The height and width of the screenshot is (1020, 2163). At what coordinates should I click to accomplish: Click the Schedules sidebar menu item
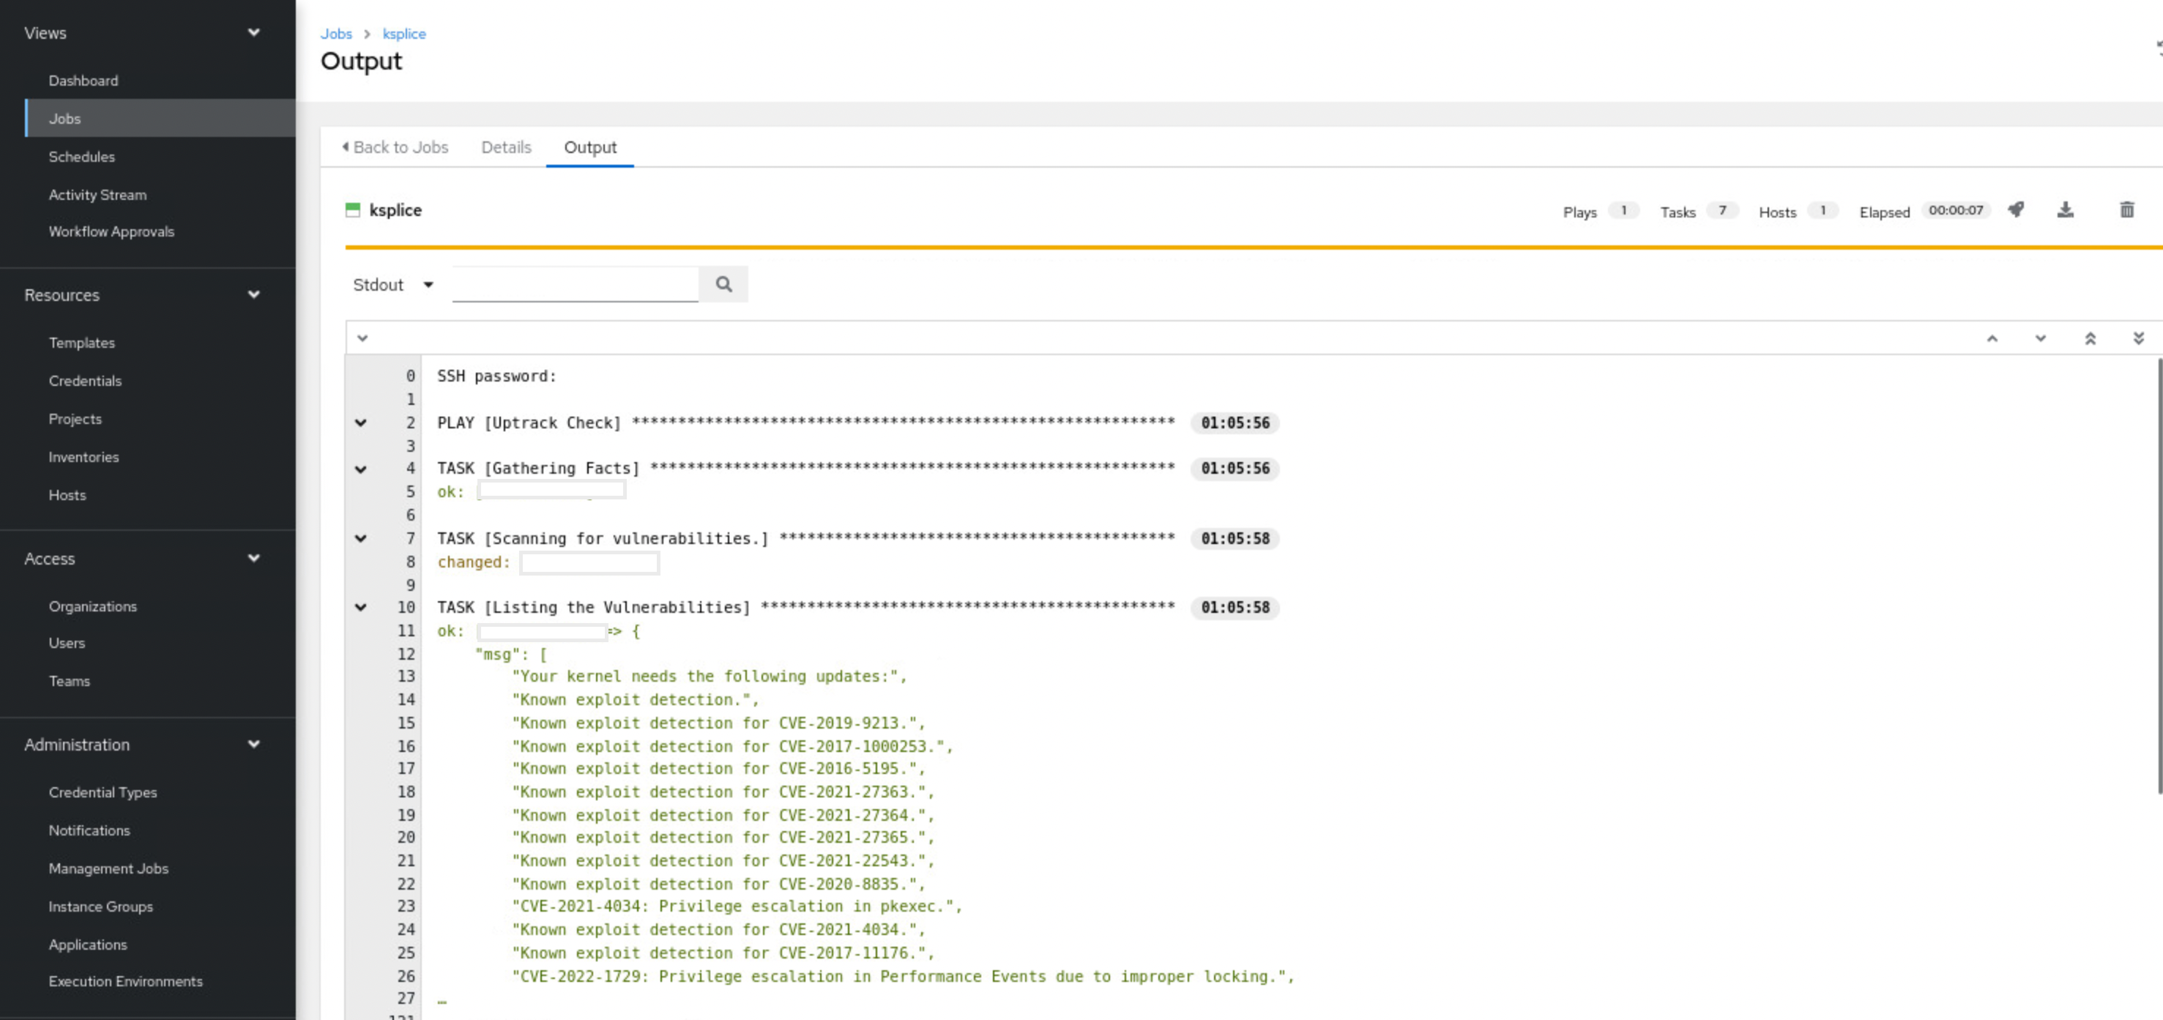click(x=81, y=156)
